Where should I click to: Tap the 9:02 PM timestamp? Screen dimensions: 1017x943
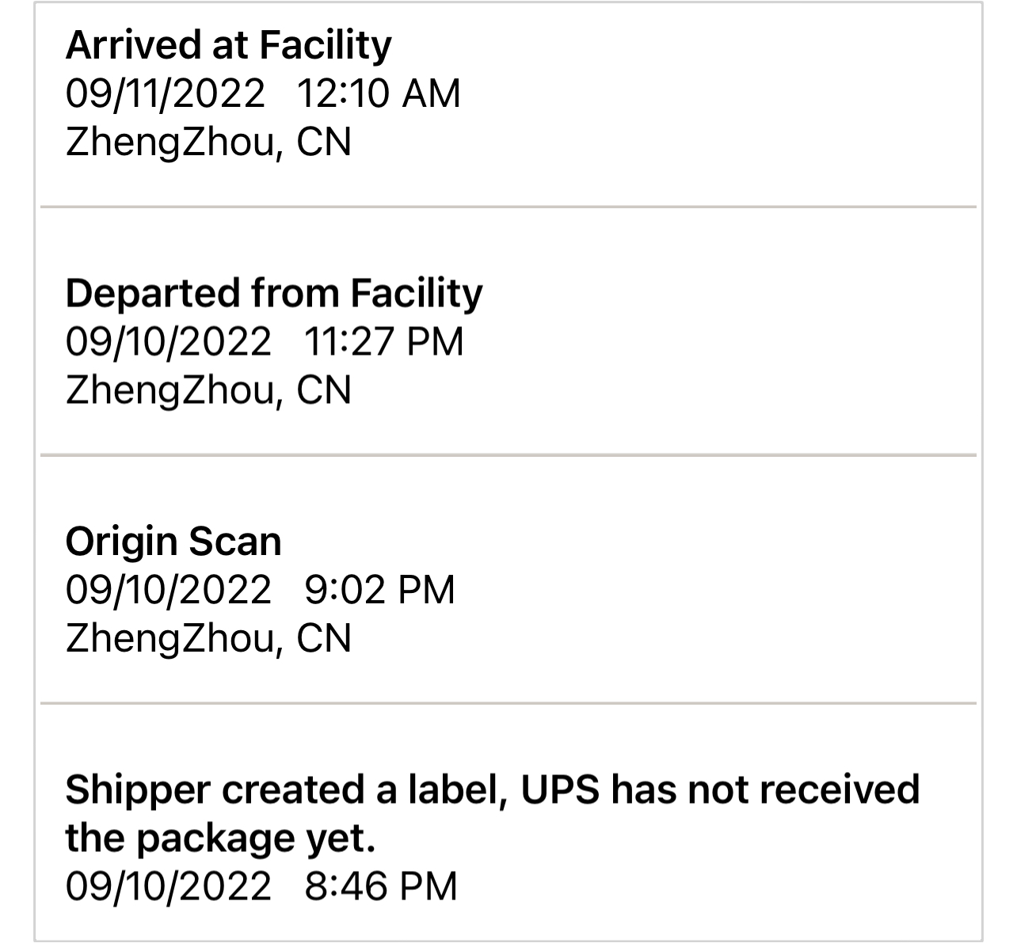[x=379, y=590]
